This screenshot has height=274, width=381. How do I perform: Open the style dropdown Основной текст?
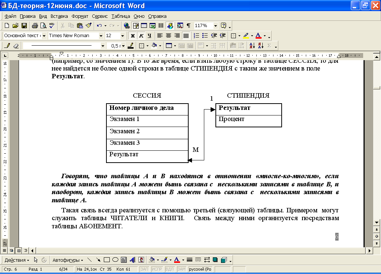tap(44, 36)
